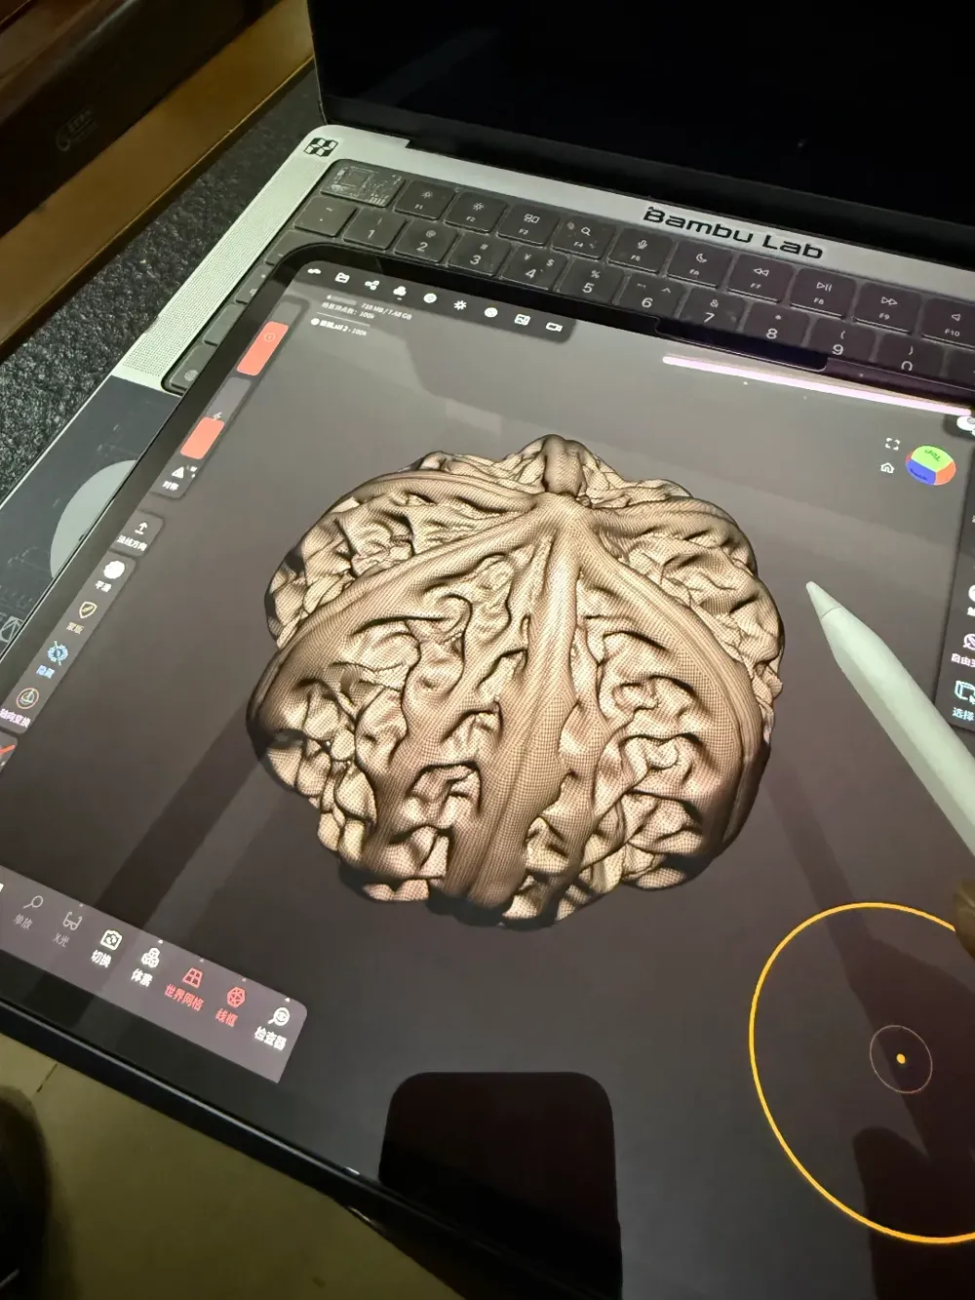Screen dimensions: 975x1300
Task: Open the lighting sun icon menu
Action: click(460, 305)
